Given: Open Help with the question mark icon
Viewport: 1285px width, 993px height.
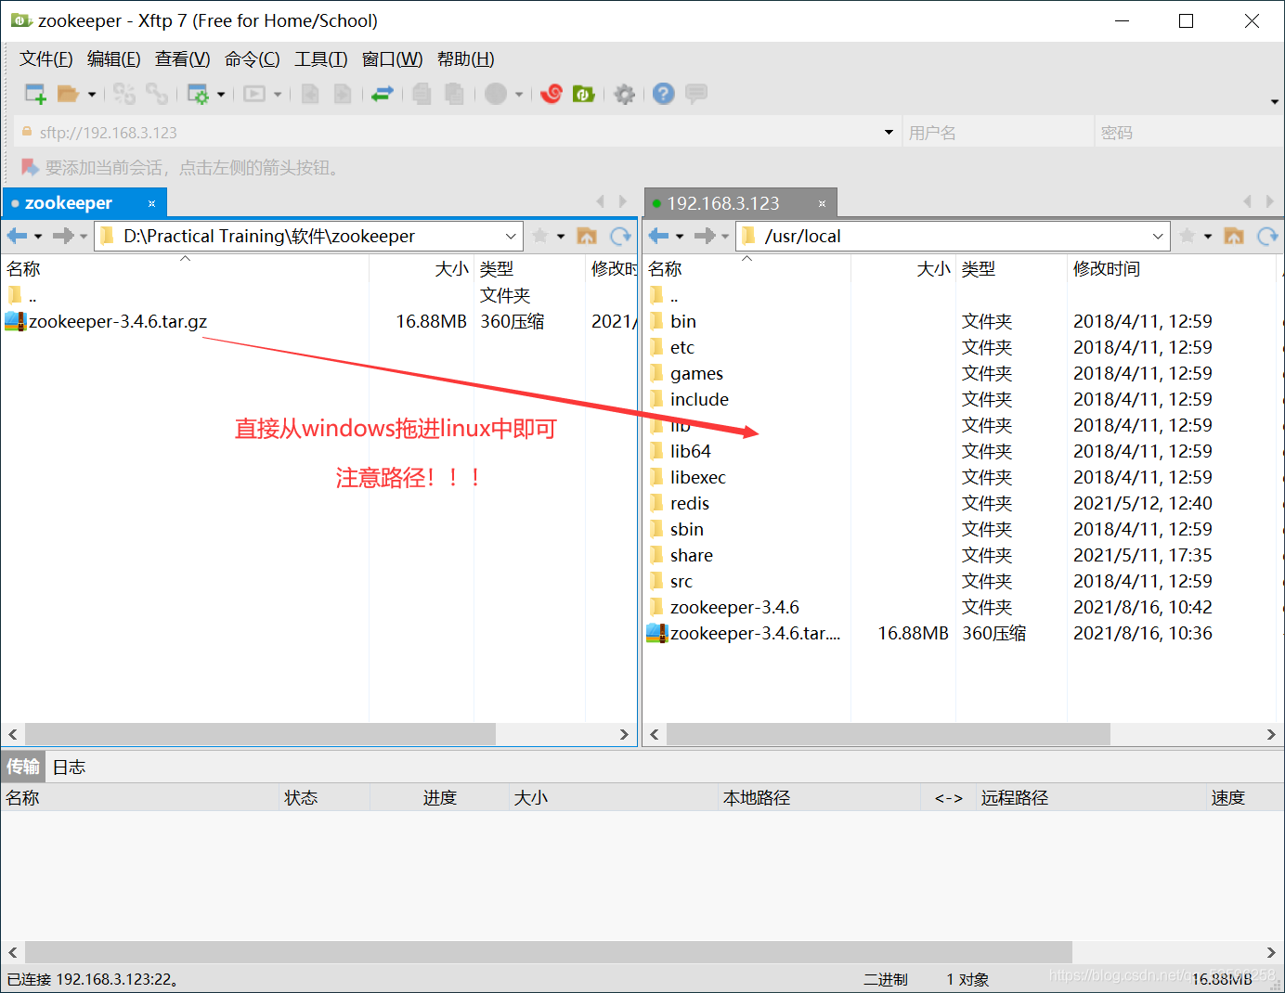Looking at the screenshot, I should pos(663,94).
